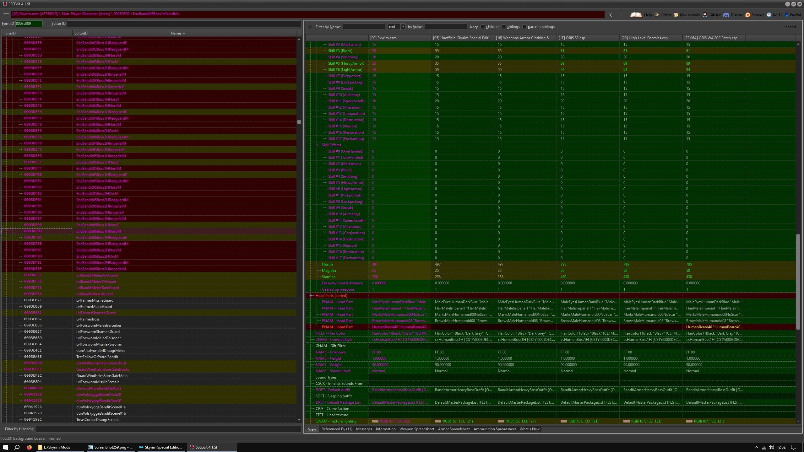
Task: Expand the QNAM Texture lighting node
Action: (x=311, y=421)
